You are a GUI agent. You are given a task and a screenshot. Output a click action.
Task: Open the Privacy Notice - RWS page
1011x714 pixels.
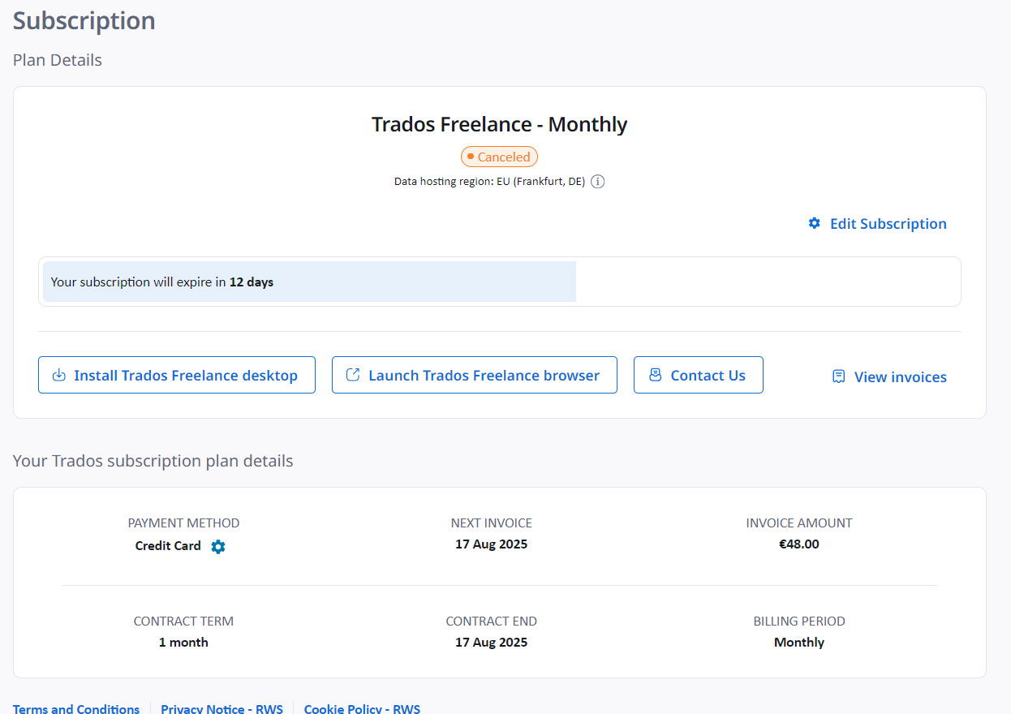point(222,708)
